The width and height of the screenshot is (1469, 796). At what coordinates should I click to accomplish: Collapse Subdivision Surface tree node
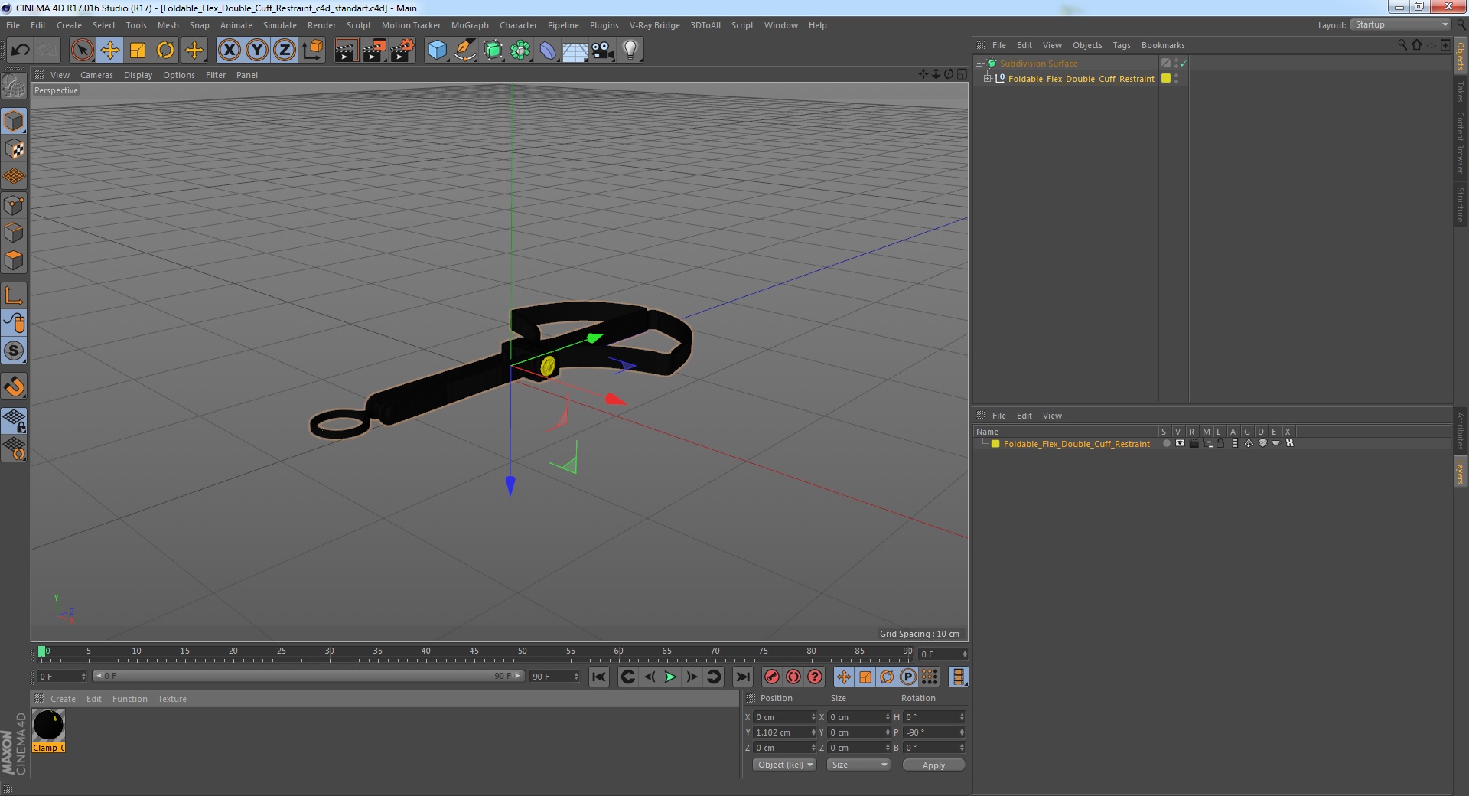[979, 63]
